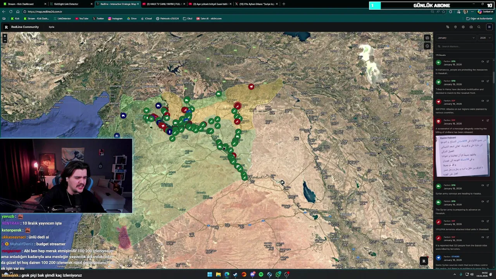Open Drive bookmark in bookmarks bar
This screenshot has height=279, width=496.
pos(132,19)
